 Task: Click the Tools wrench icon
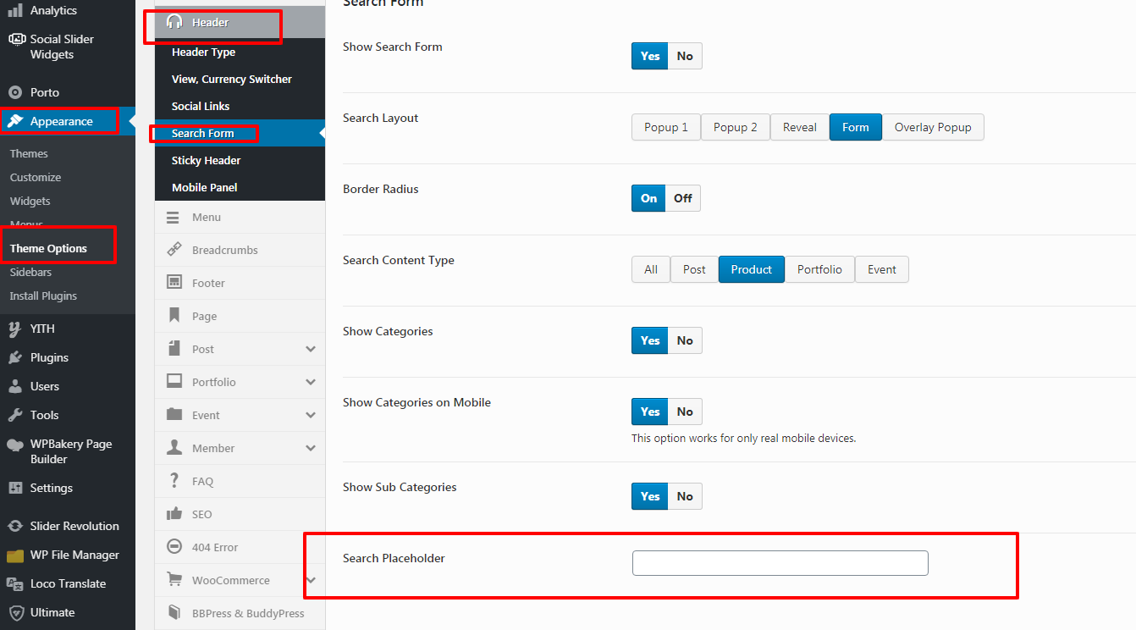(x=15, y=415)
